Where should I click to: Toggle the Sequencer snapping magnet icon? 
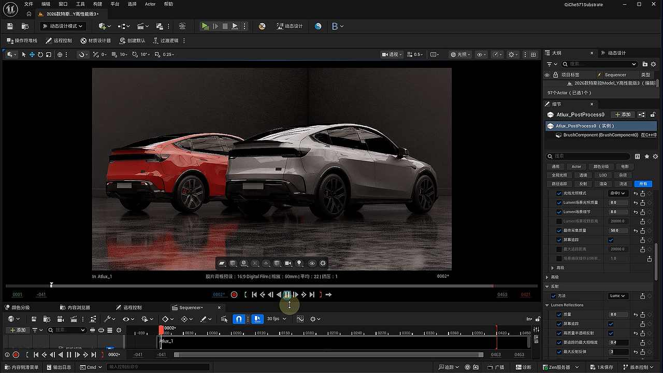click(x=238, y=319)
